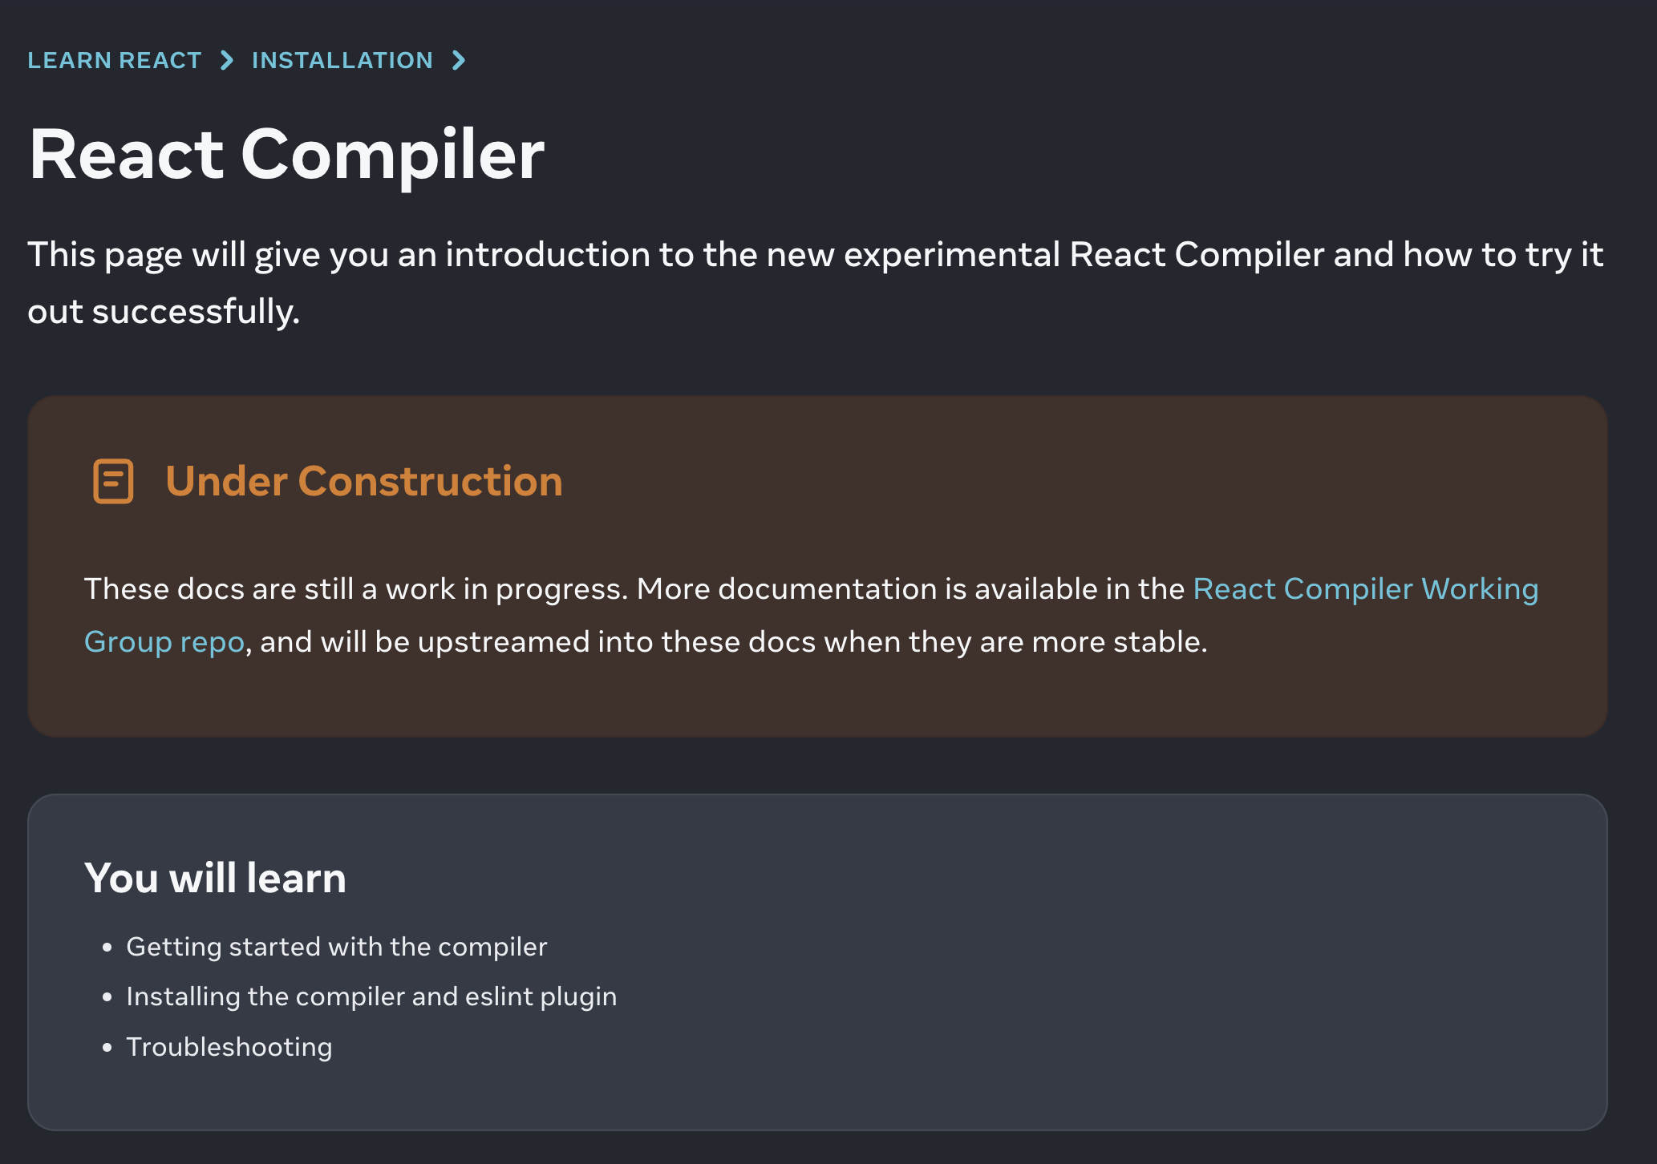Click the bullet beside Troubleshooting
The width and height of the screenshot is (1657, 1164).
coord(107,1047)
